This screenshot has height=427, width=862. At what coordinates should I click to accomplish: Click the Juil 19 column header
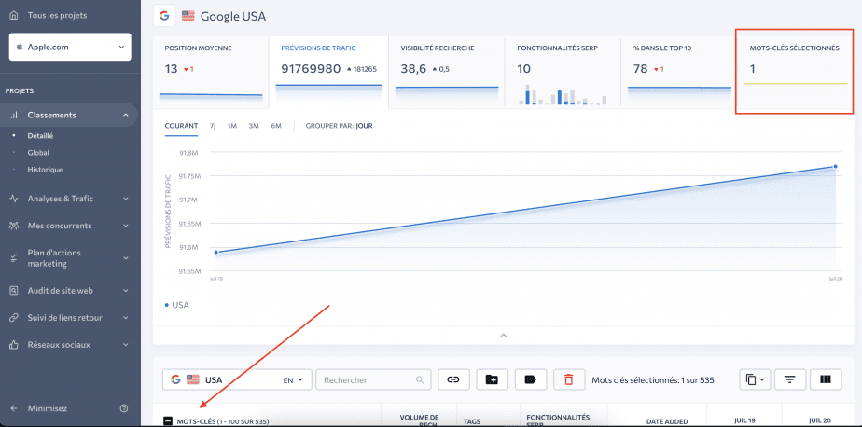coord(744,420)
